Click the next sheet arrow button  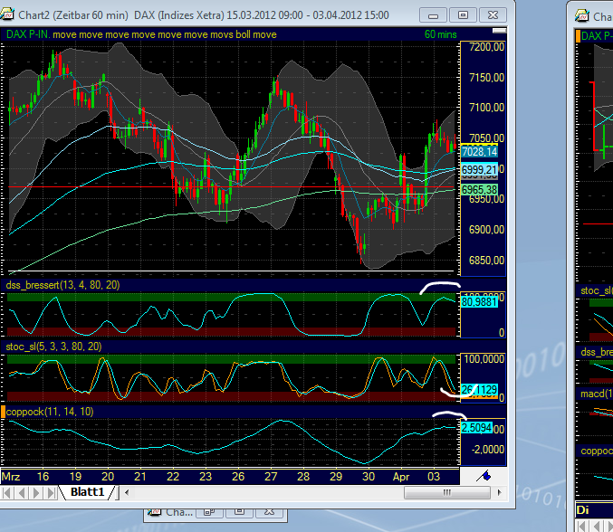point(36,492)
